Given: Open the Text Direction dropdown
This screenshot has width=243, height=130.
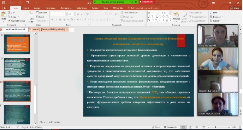Looking at the screenshot, I should click(129, 13).
